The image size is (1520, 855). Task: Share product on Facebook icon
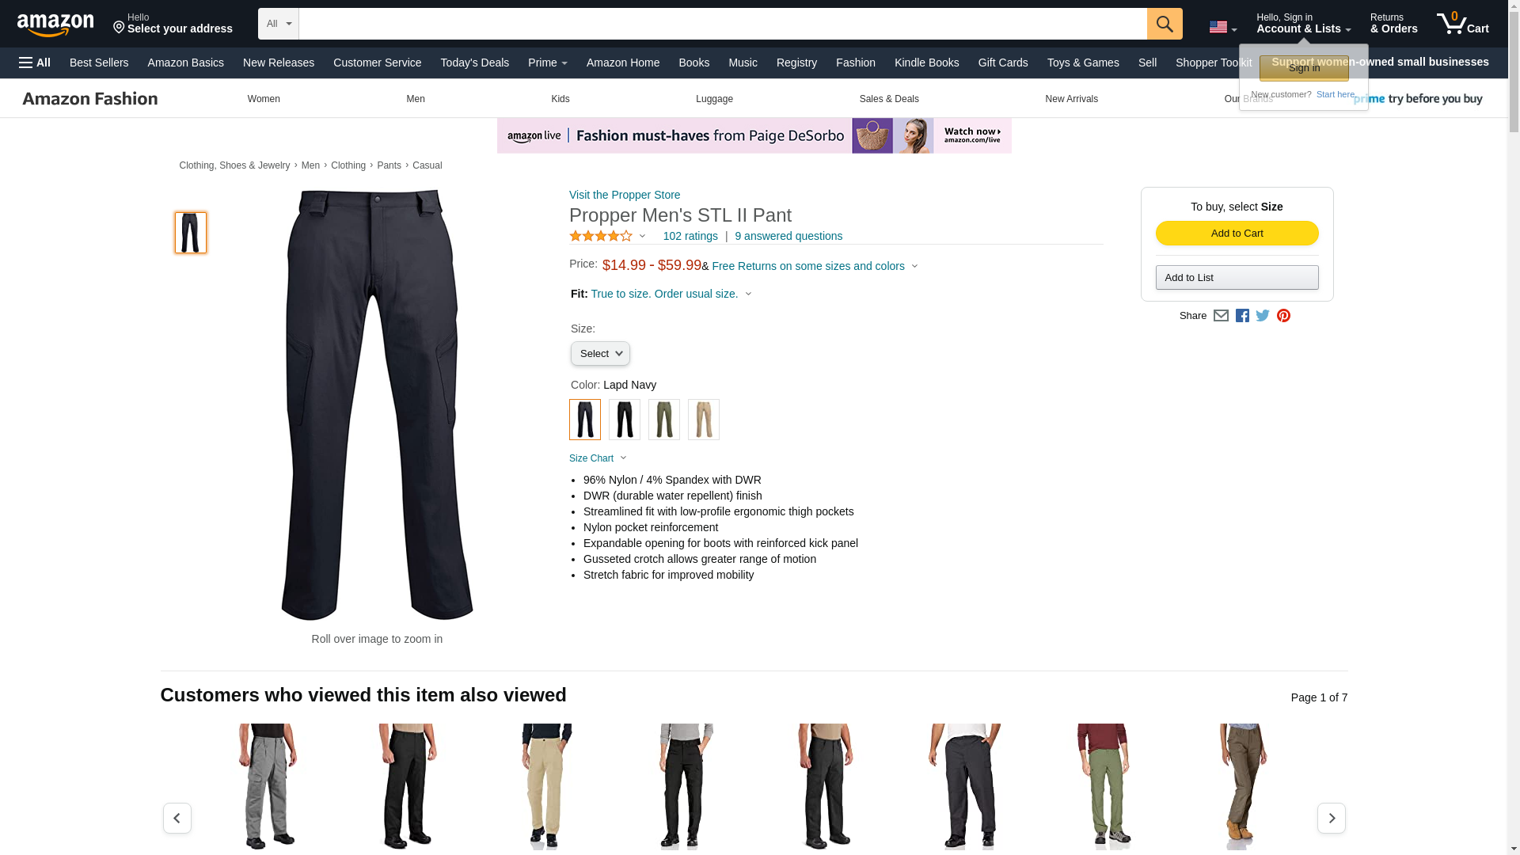click(x=1242, y=316)
